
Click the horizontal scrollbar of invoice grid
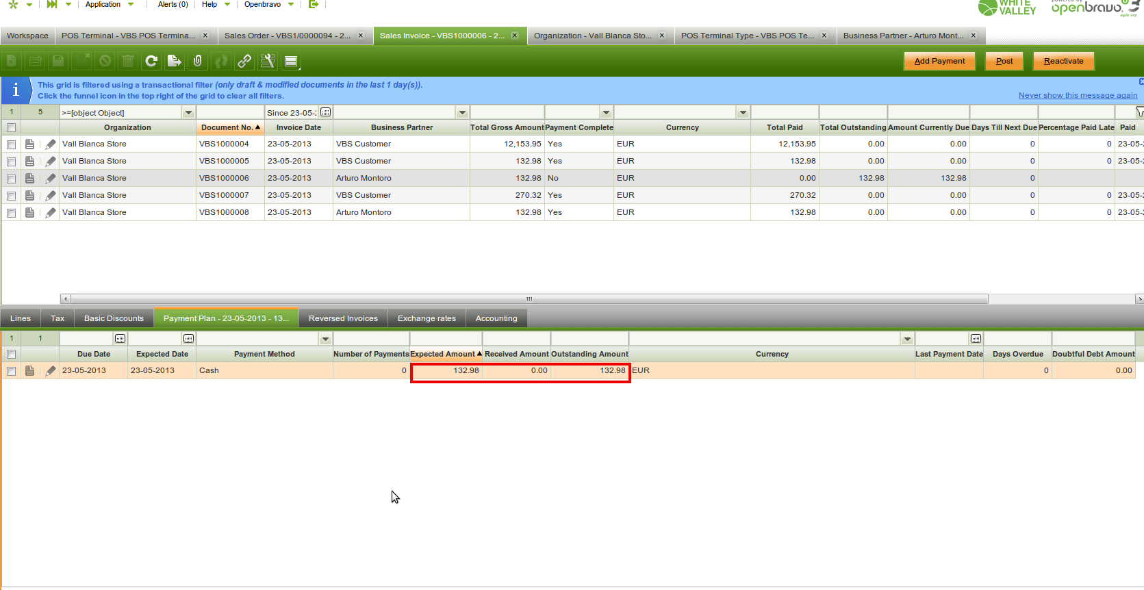[529, 299]
